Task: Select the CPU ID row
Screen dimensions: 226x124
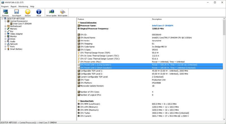Action: (x=150, y=35)
